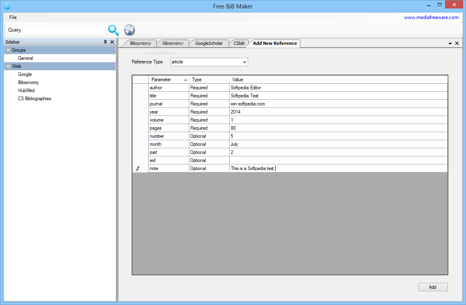Click the 'win.softpedia.com' value cell
Viewport: 466px width, 305px height.
coord(339,104)
